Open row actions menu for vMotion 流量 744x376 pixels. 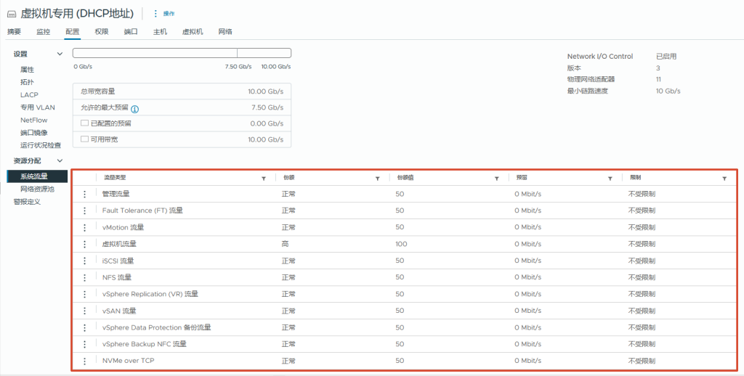pos(84,227)
